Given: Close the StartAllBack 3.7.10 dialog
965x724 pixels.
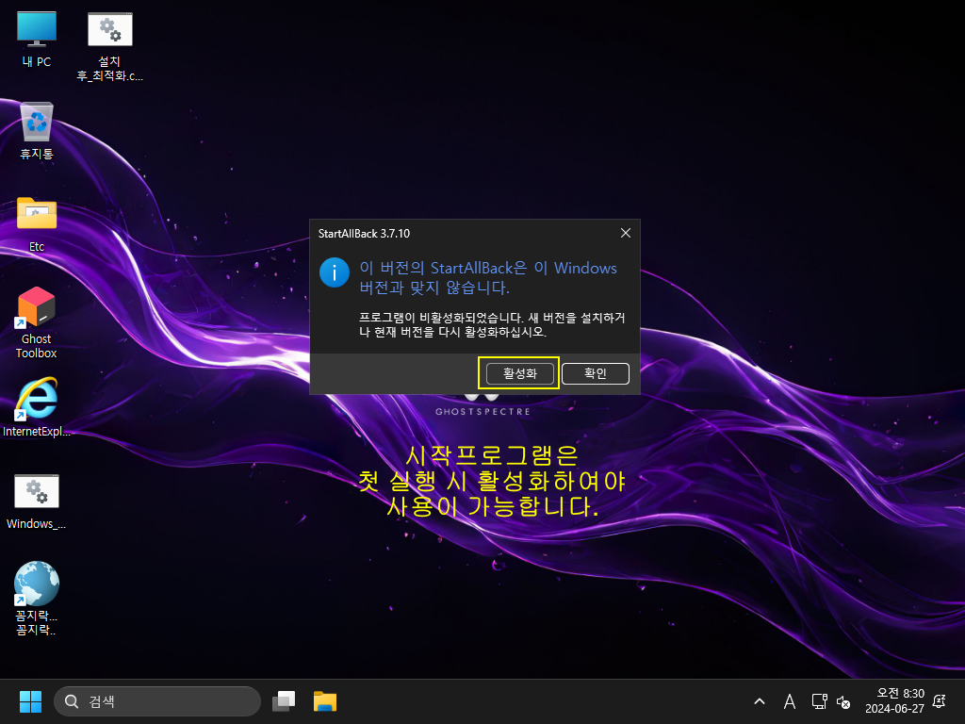Looking at the screenshot, I should (x=626, y=233).
